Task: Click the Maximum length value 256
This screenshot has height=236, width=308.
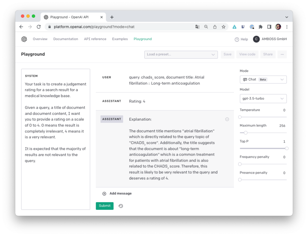Action: (x=282, y=126)
